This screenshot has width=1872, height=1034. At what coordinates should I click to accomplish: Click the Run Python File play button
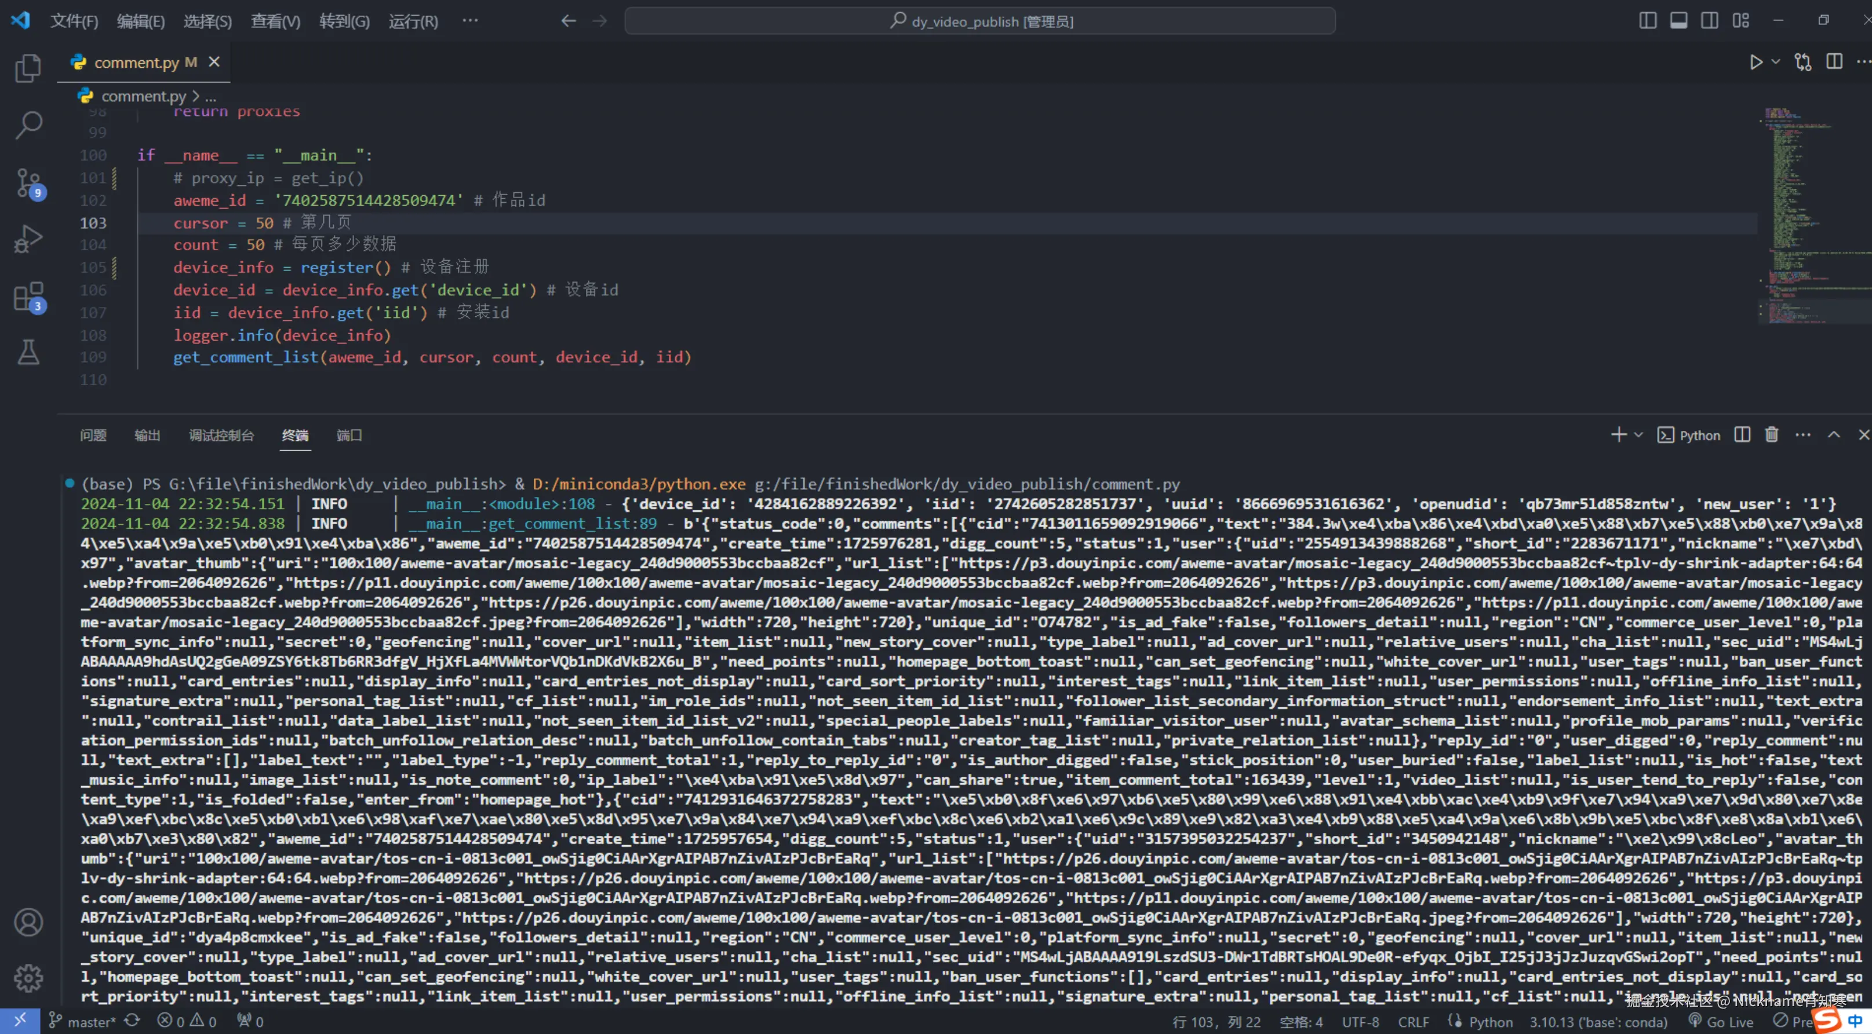pos(1756,63)
